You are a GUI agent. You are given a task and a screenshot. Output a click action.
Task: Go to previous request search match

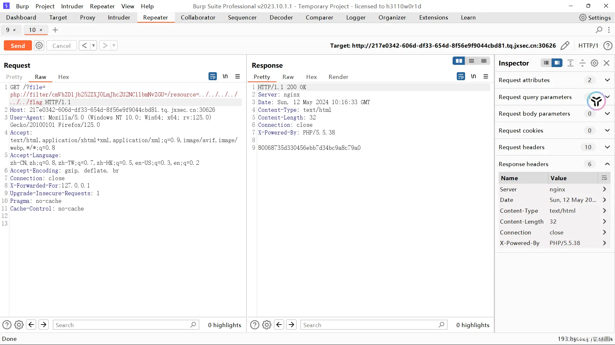point(31,325)
